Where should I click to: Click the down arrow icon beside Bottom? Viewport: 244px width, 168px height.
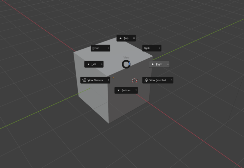click(x=119, y=90)
